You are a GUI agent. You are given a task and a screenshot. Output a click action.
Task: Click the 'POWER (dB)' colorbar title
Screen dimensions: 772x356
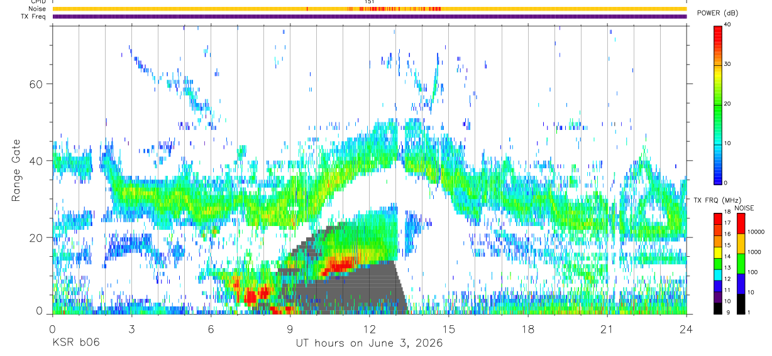click(x=717, y=13)
